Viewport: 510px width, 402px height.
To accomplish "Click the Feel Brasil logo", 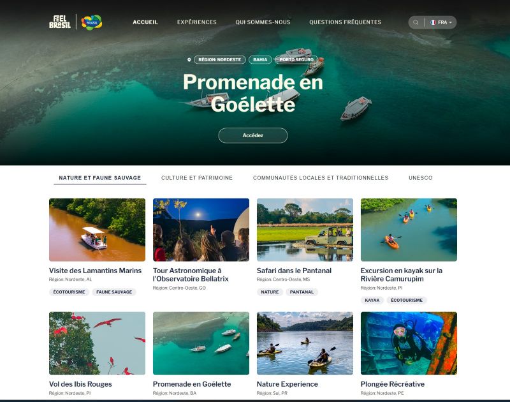I will click(60, 22).
